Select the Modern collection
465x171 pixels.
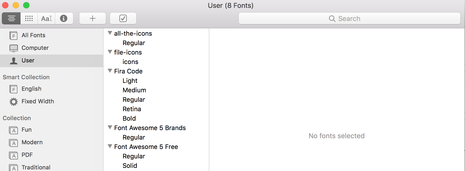pyautogui.click(x=32, y=142)
